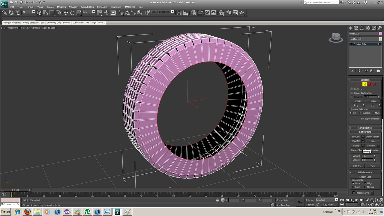
Task: Activate the Rotate tool in toolbar
Action: [x=72, y=13]
